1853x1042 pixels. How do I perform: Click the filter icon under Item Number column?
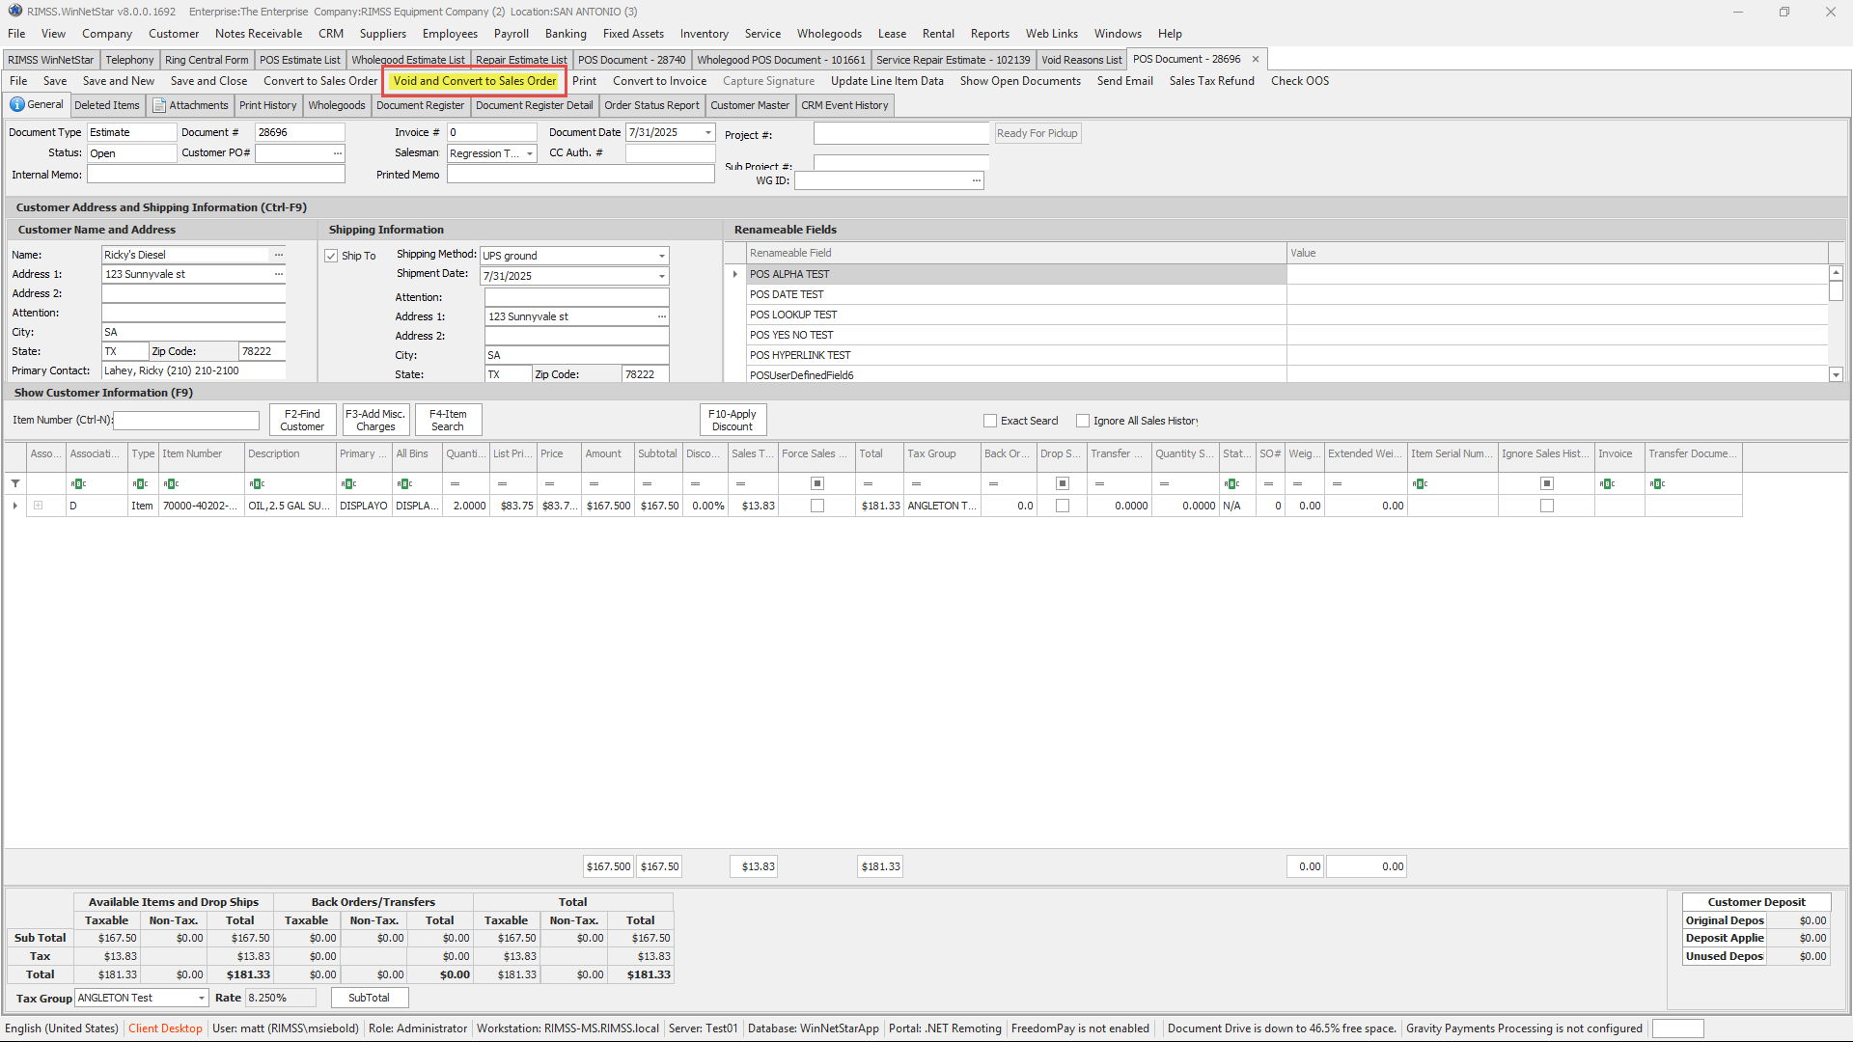tap(171, 483)
